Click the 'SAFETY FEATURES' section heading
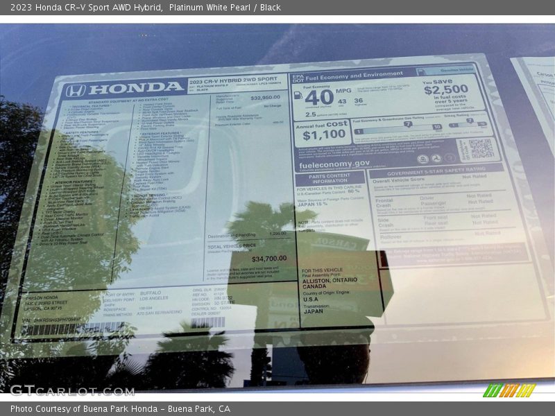 coord(82,132)
